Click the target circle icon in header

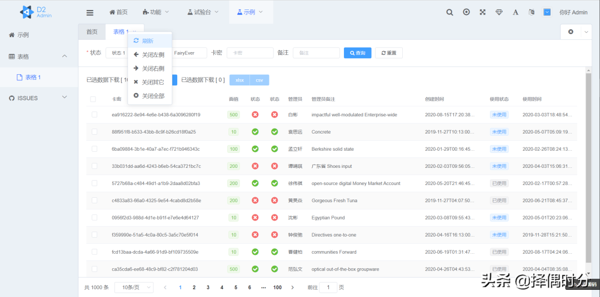pyautogui.click(x=466, y=12)
